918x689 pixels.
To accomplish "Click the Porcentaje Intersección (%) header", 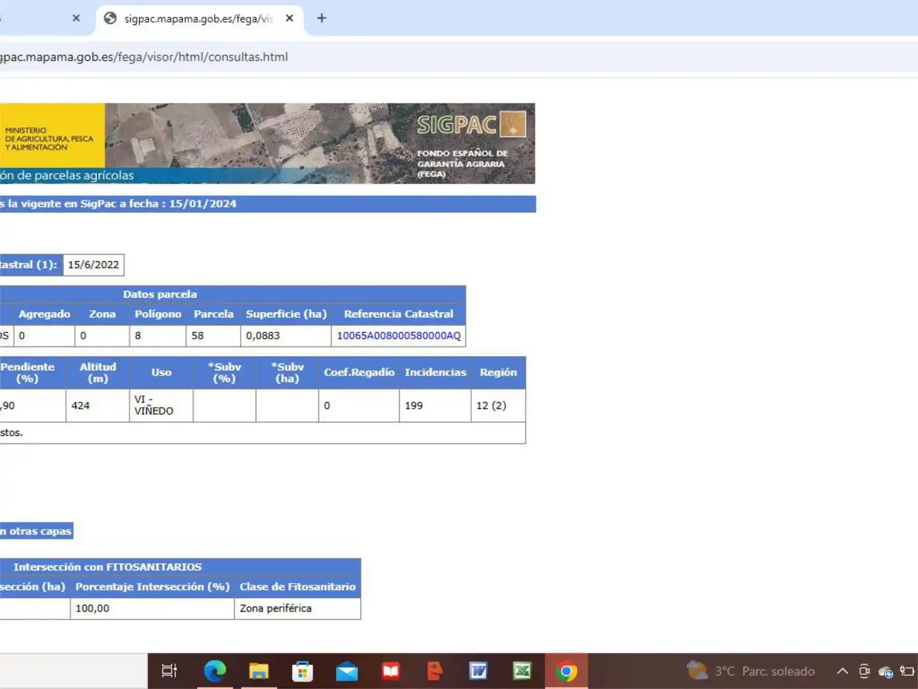I will [x=152, y=587].
